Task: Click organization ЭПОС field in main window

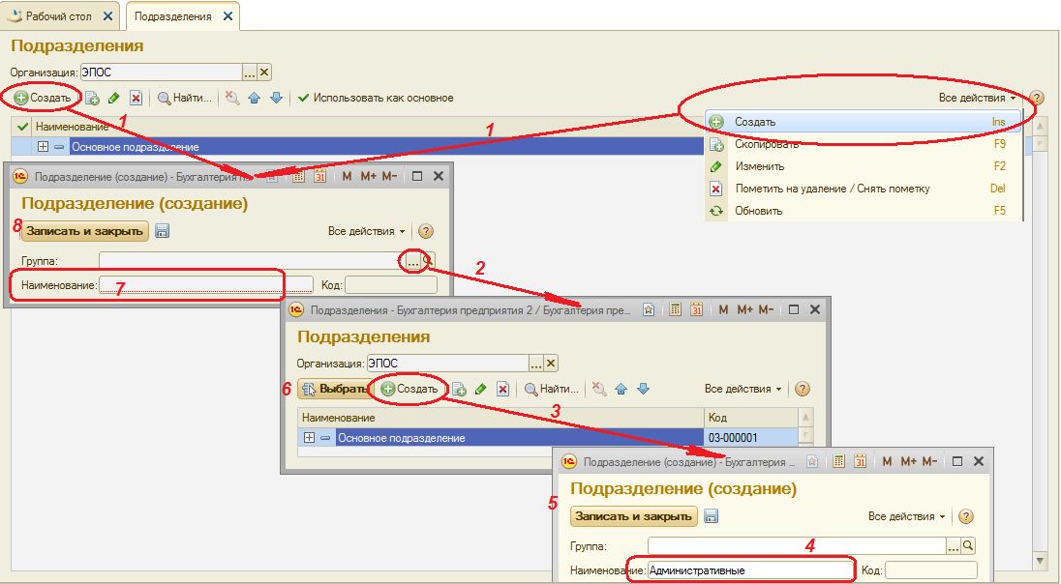Action: 161,73
